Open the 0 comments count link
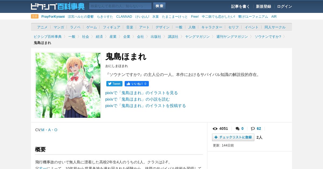 243,128
